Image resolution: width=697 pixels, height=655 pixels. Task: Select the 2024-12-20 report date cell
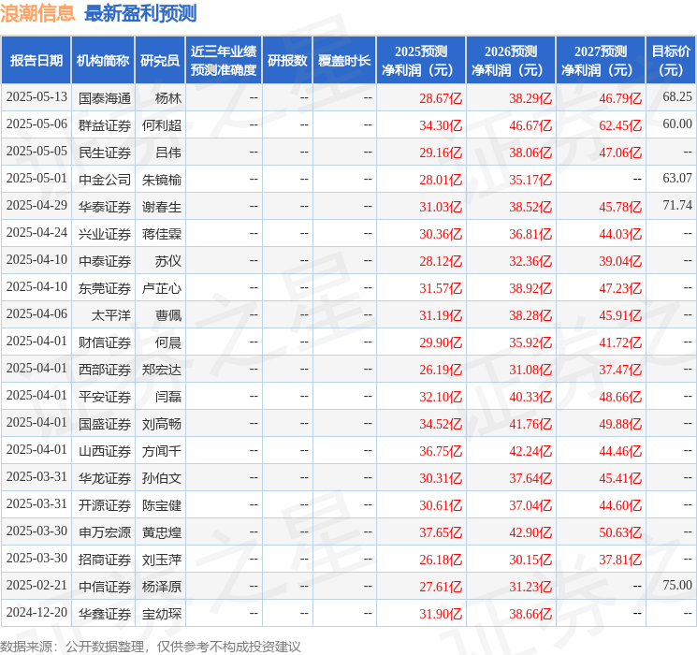(x=36, y=612)
